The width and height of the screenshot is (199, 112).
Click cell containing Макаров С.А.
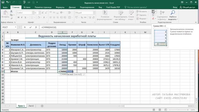pos(18,50)
